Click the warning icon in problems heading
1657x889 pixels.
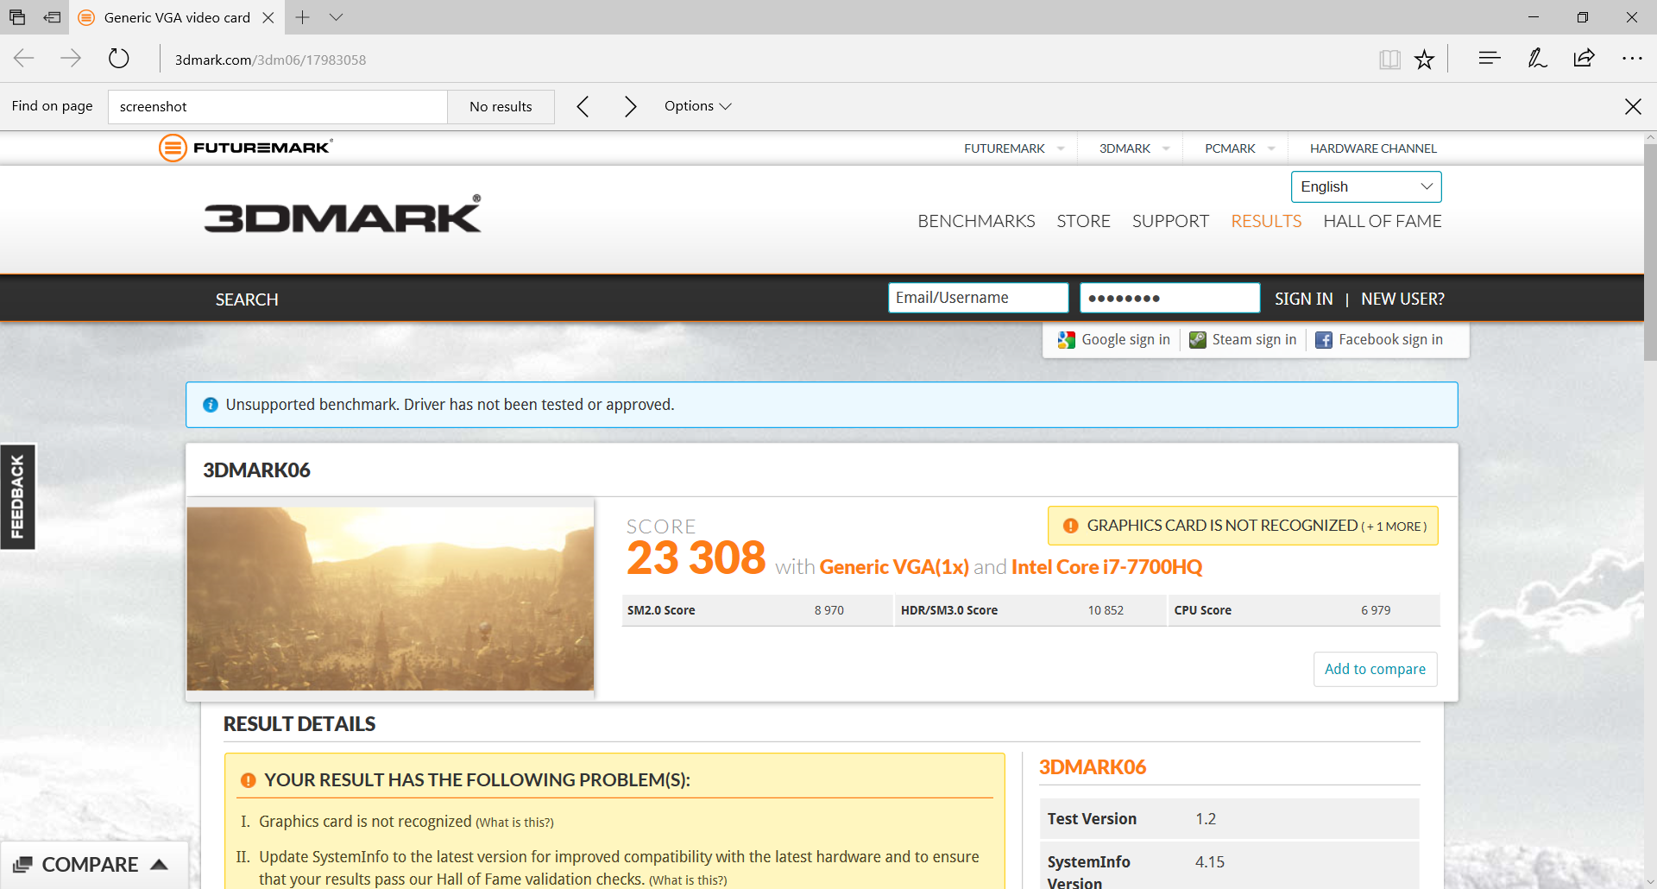pyautogui.click(x=249, y=780)
